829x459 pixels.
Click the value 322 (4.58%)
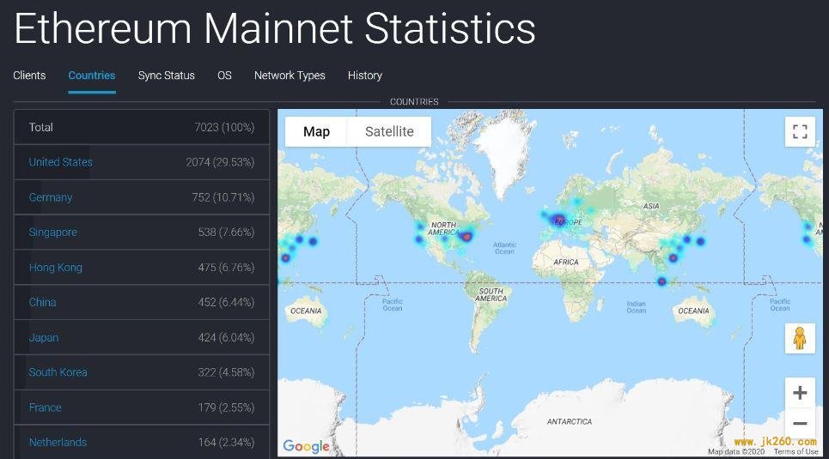[226, 372]
